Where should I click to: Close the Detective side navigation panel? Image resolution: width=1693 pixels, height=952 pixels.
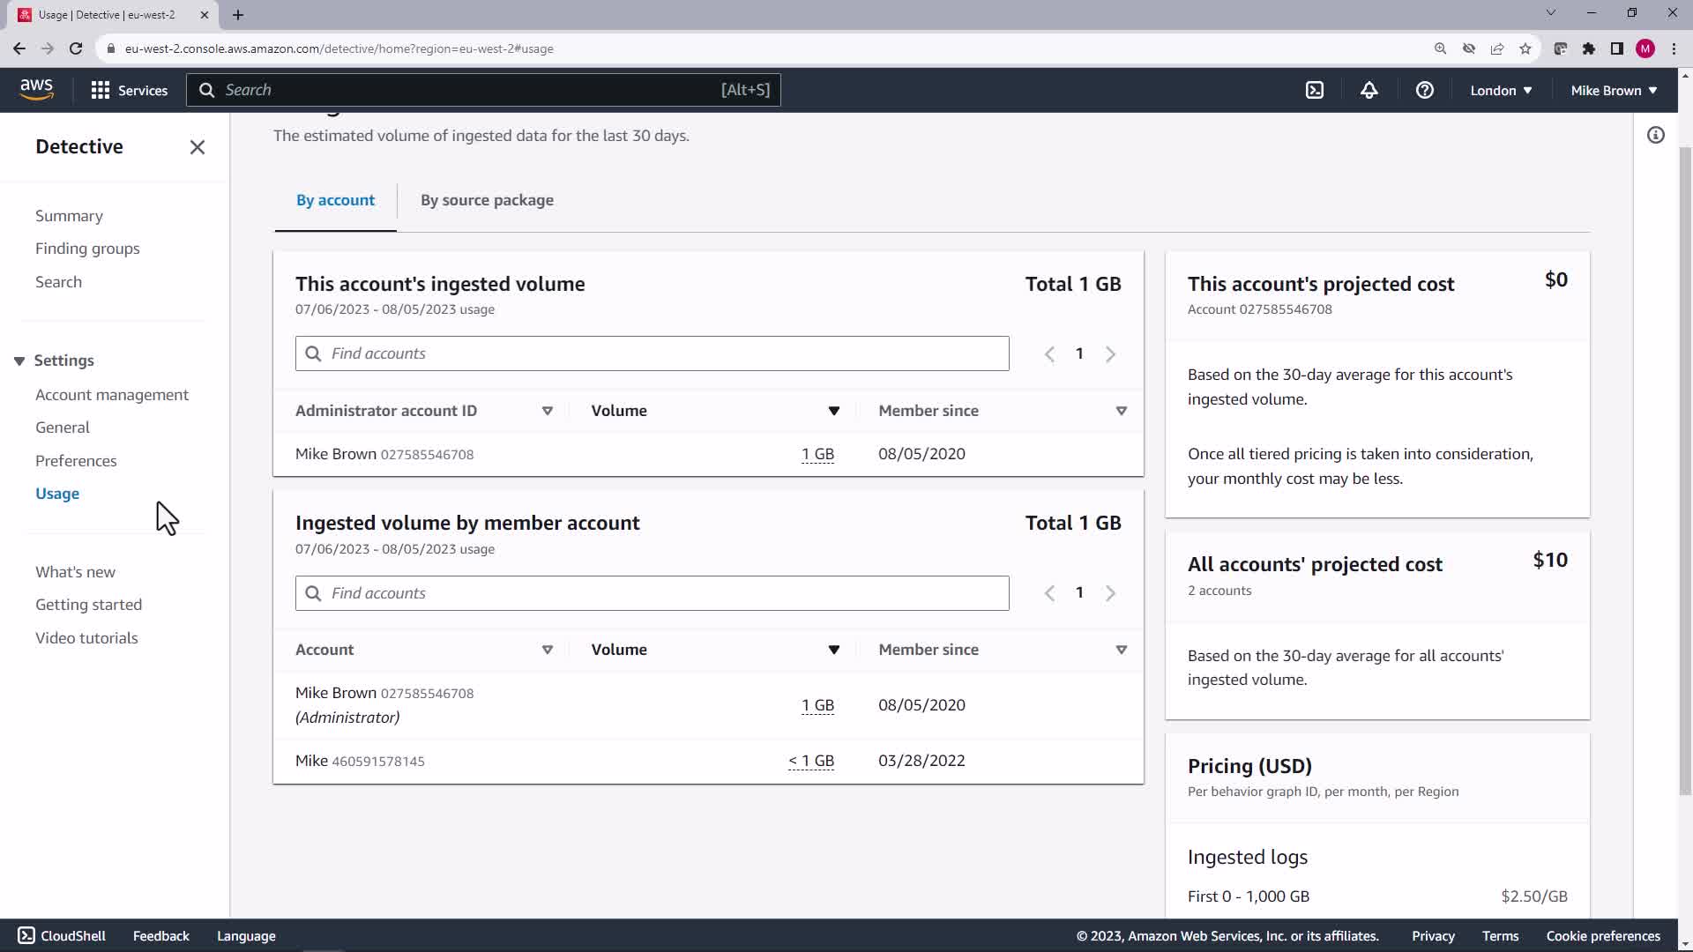(x=197, y=147)
